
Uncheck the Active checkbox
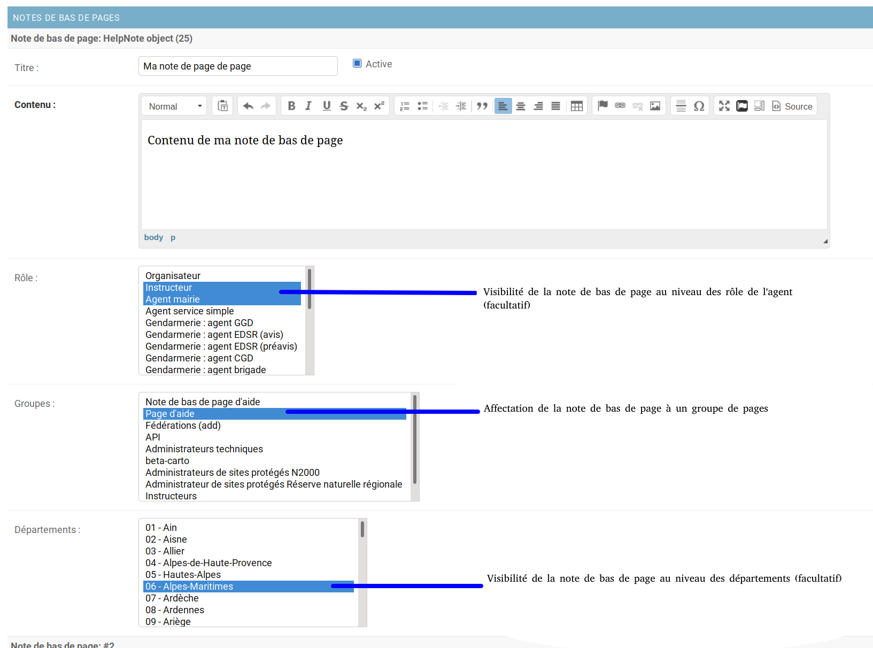click(x=357, y=63)
